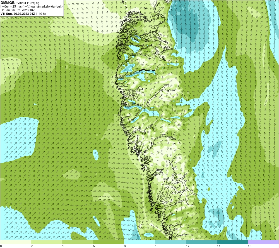
Task: Click the '4' scale label
Action: 63,246
